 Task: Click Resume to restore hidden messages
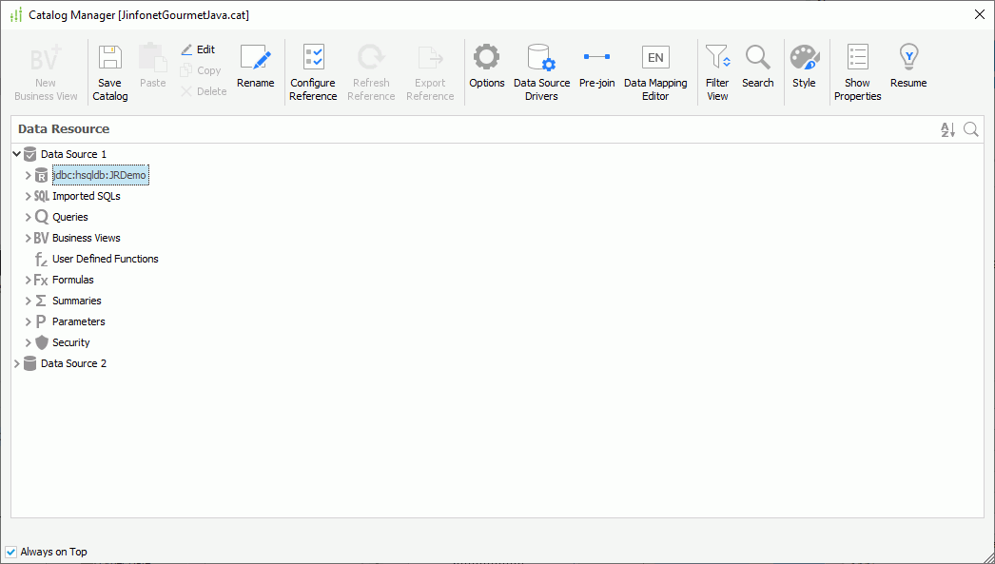click(x=907, y=67)
